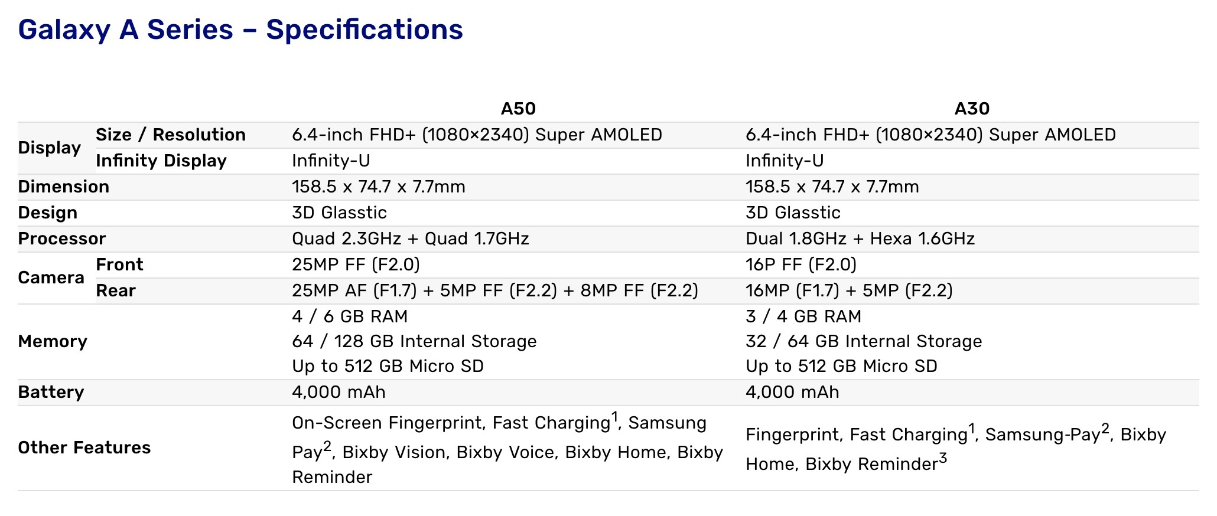The height and width of the screenshot is (516, 1217).
Task: Select the A30 column header
Action: (972, 109)
